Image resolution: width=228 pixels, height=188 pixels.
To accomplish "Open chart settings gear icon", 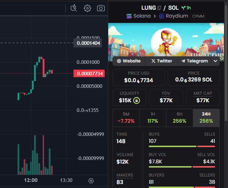I will (87, 8).
